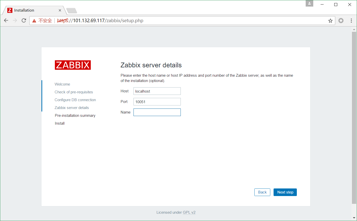357x221 pixels.
Task: Focus the Name input field
Action: 157,112
